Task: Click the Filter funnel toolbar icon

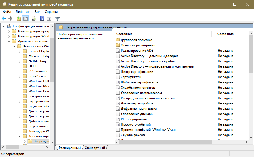Action: [57, 19]
